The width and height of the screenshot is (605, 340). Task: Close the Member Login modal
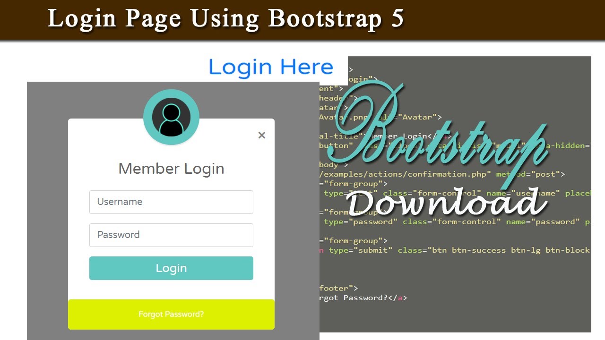coord(262,136)
